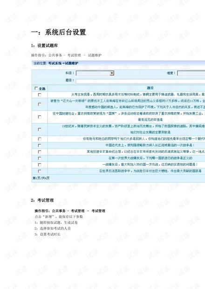Click the heading 1：设置试题库
The image size is (205, 289).
pyautogui.click(x=44, y=46)
